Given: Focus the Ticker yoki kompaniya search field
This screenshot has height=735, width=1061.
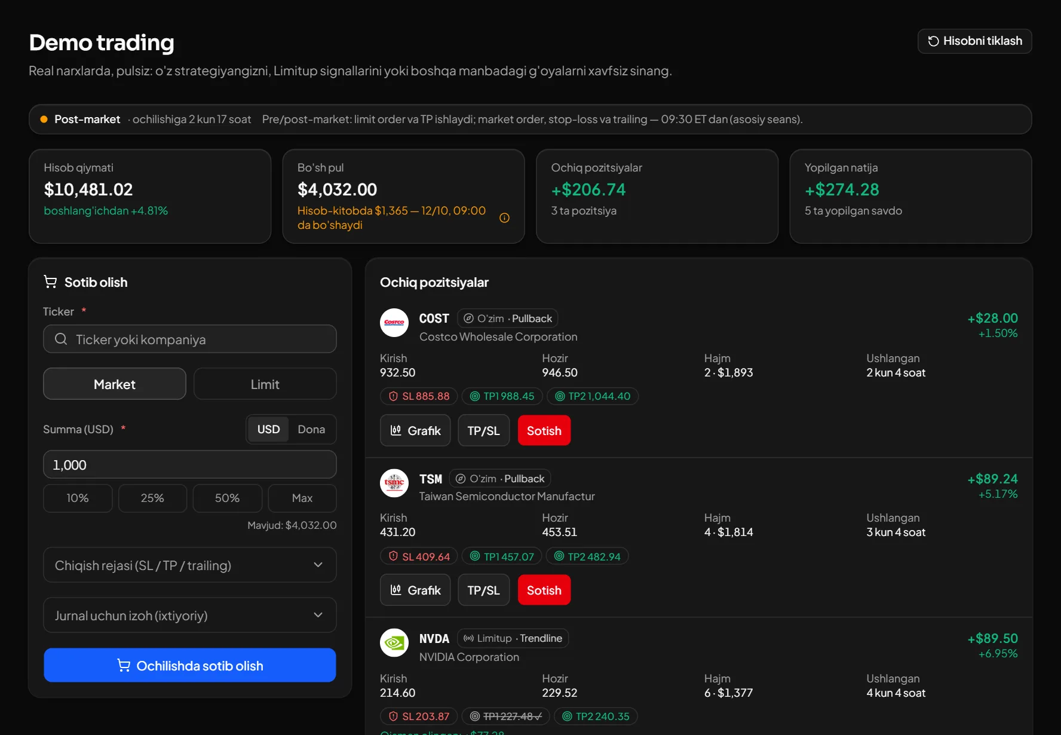Looking at the screenshot, I should click(190, 339).
